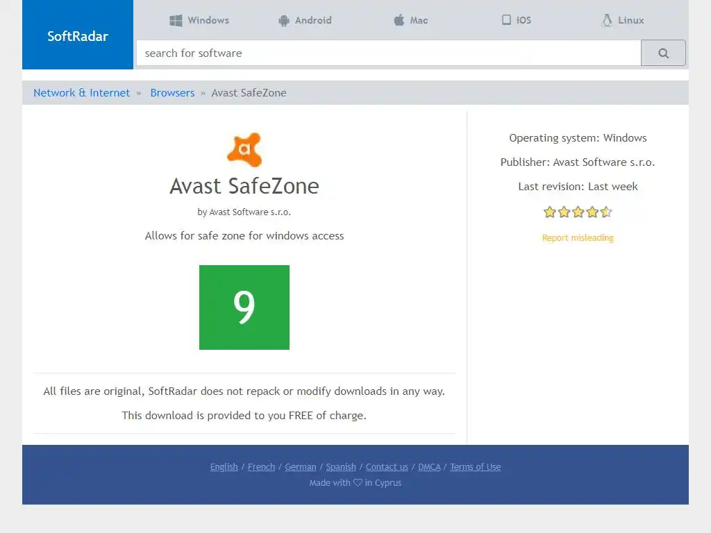Screen dimensions: 711x533
Task: Click the half-filled fifth star
Action: 606,212
